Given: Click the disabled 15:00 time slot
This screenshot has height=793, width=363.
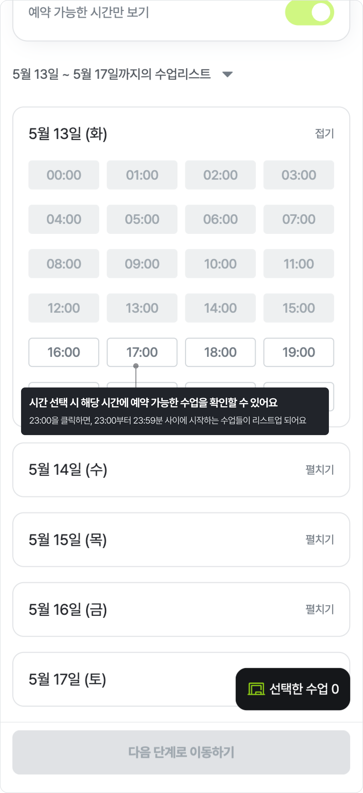Looking at the screenshot, I should tap(299, 308).
